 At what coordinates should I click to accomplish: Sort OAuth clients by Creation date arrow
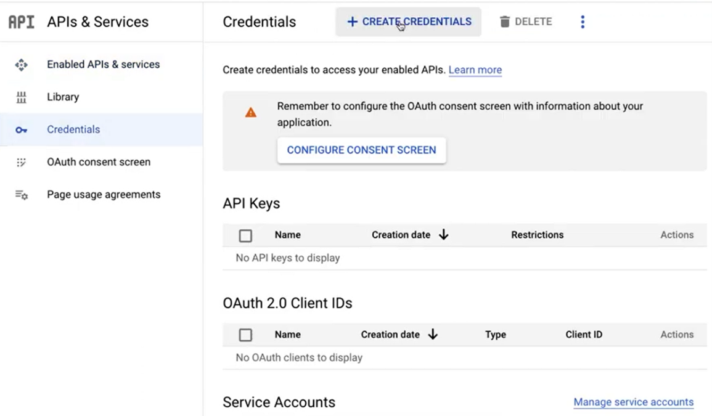click(x=433, y=335)
